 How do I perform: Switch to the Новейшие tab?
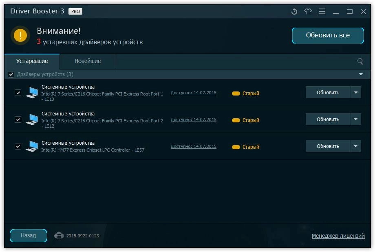(88, 61)
